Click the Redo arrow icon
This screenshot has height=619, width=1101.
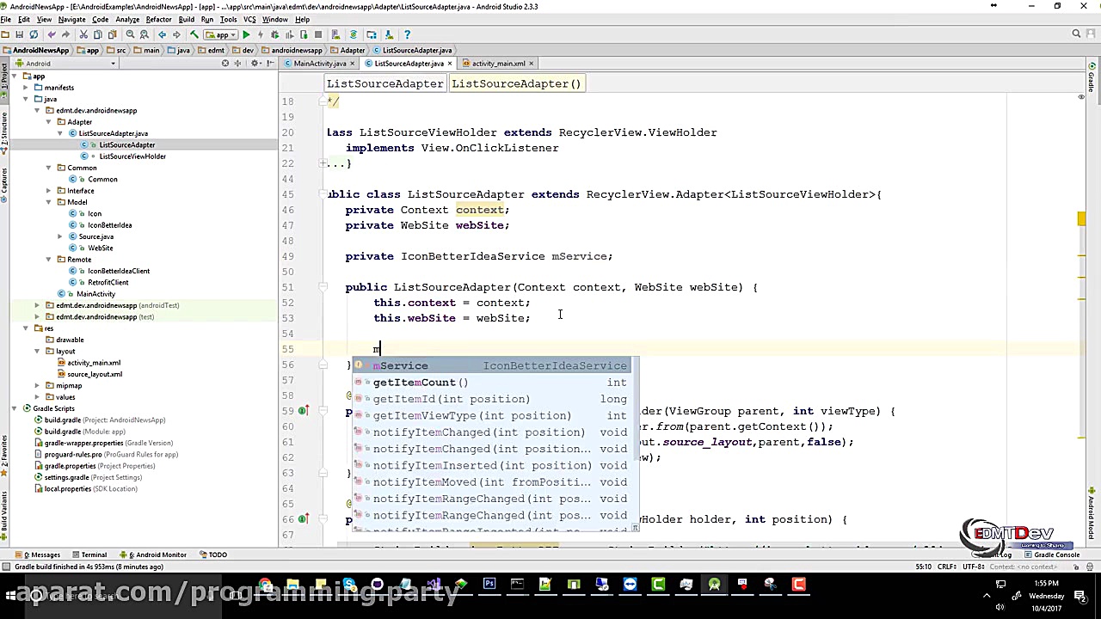pos(65,34)
